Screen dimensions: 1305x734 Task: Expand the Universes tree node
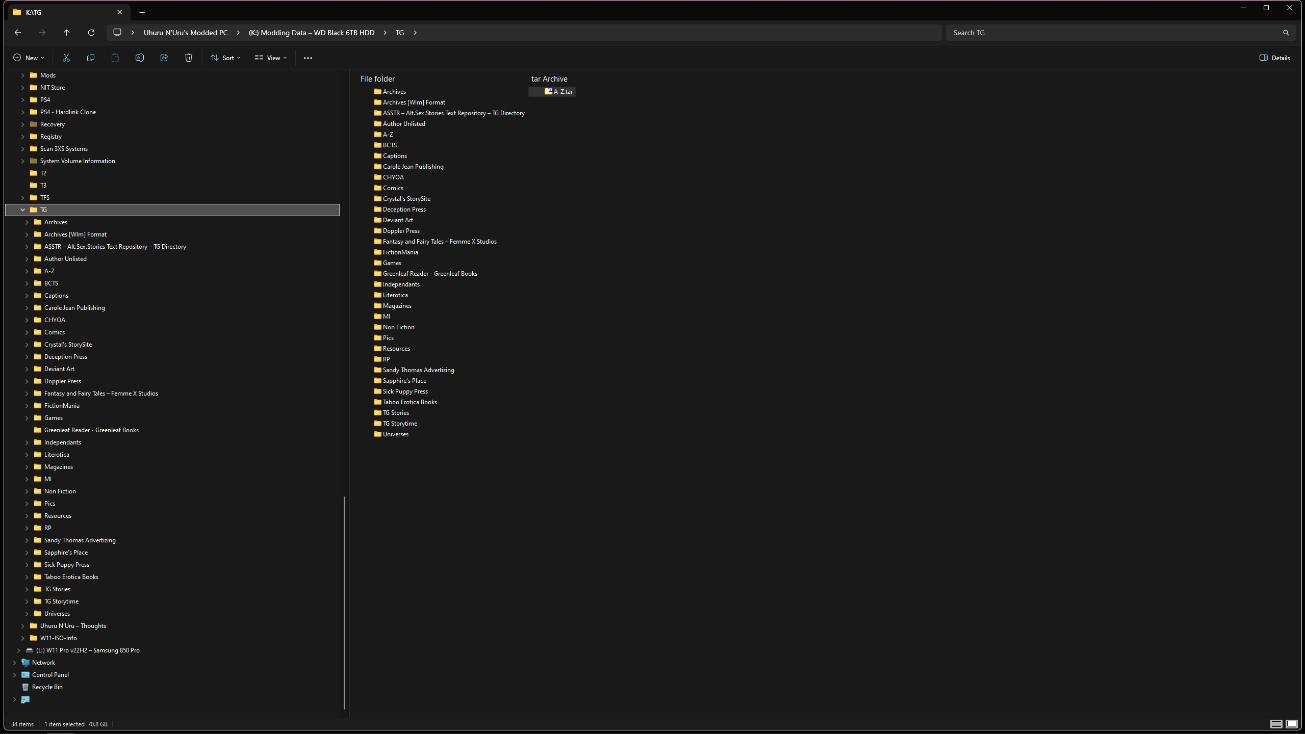click(27, 614)
